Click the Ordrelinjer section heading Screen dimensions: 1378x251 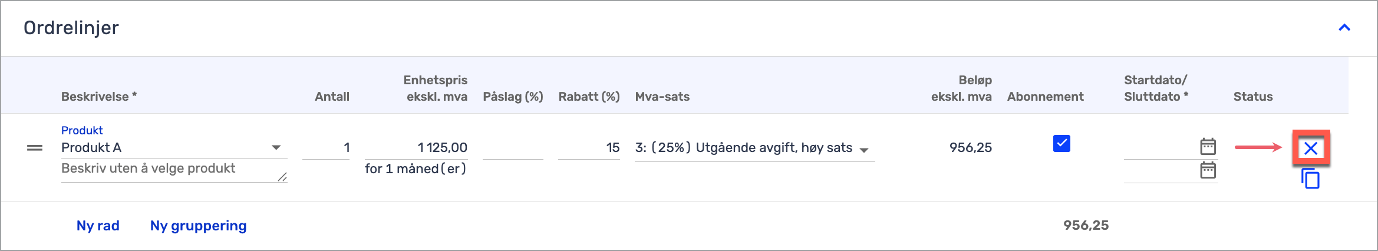coord(71,28)
